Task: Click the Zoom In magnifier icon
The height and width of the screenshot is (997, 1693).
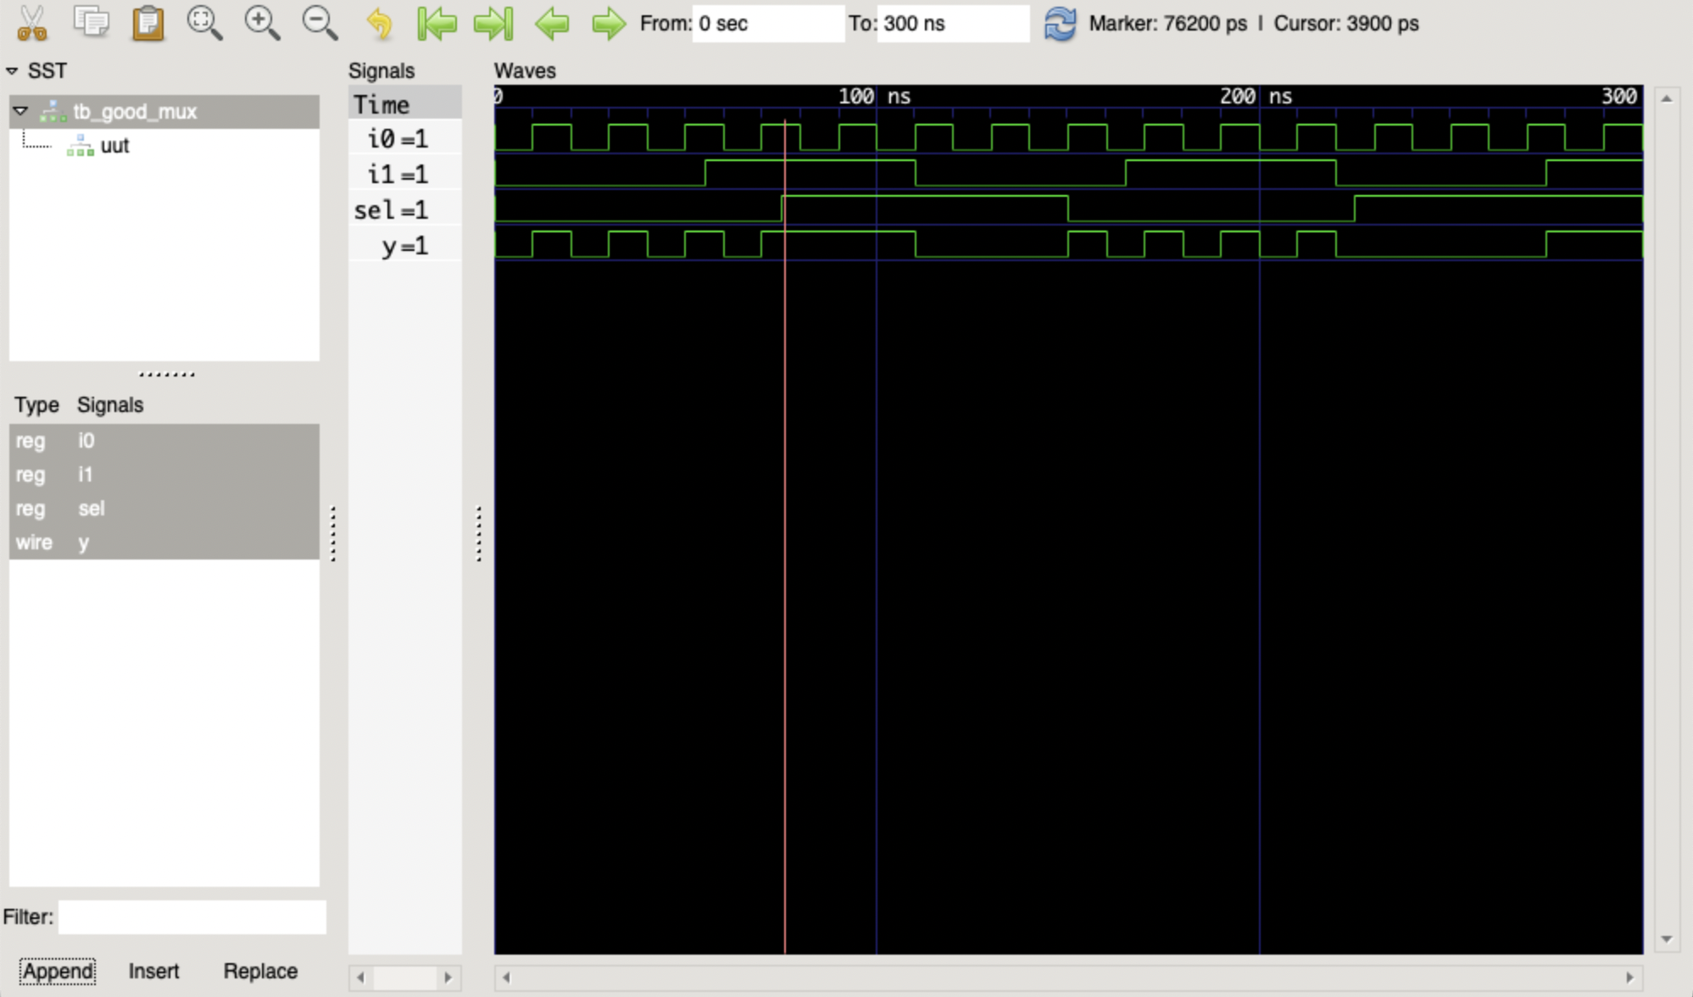Action: coord(262,23)
